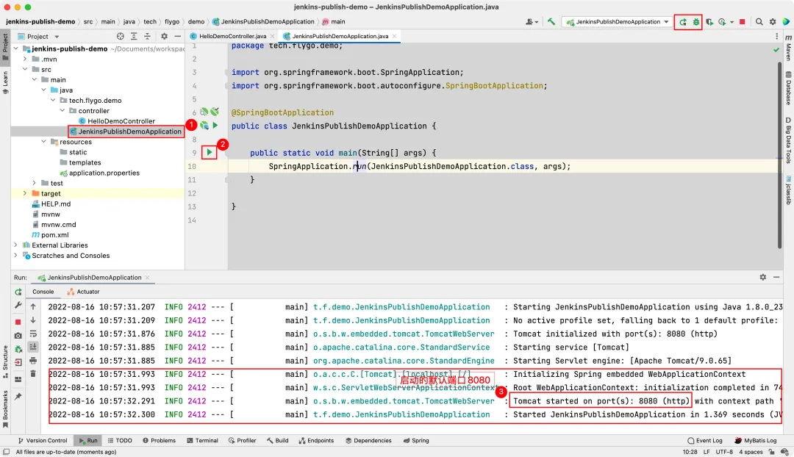Viewport: 794px width, 457px height.
Task: Click the UTF-8 encoding indicator
Action: point(723,452)
